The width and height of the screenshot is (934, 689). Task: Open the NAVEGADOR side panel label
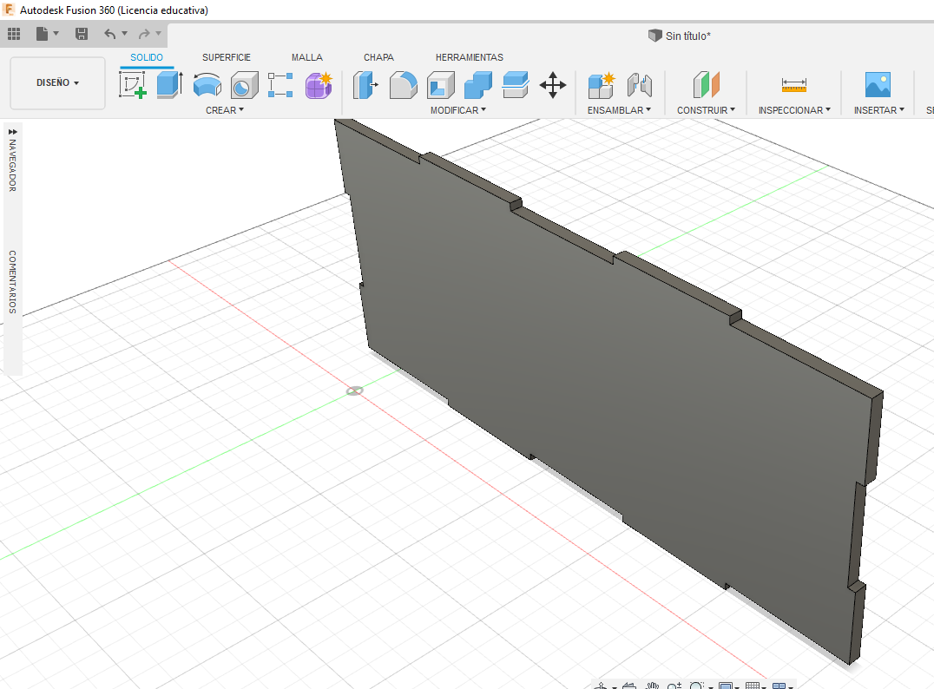(12, 165)
